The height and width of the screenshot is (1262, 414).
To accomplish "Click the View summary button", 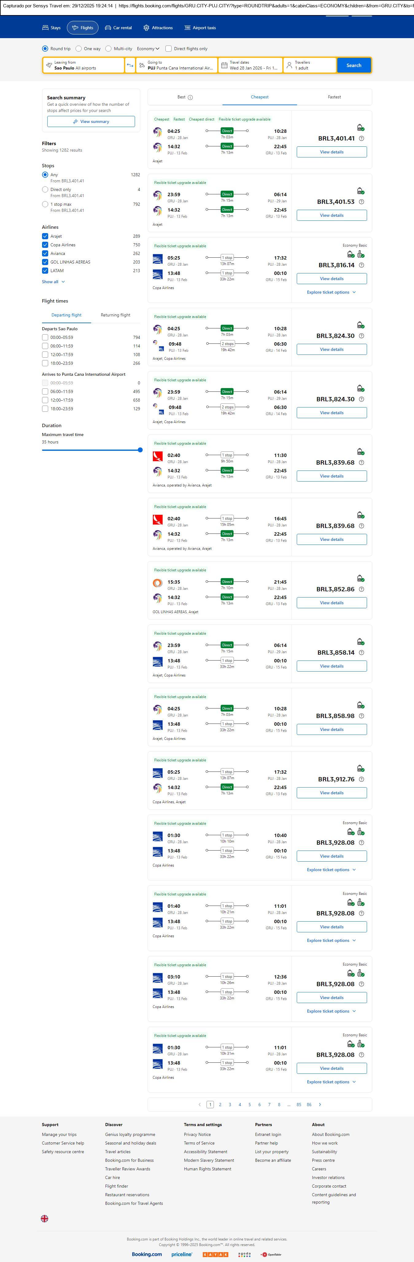I will [91, 121].
